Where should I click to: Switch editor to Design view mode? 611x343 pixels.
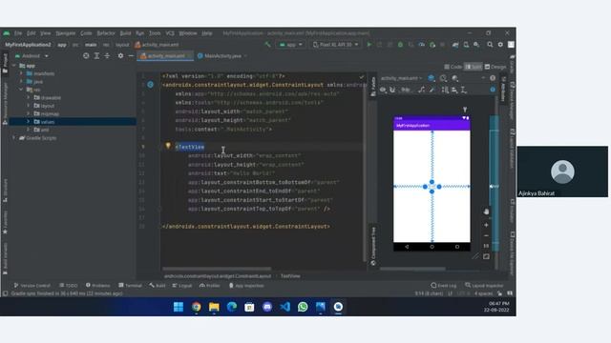click(495, 67)
